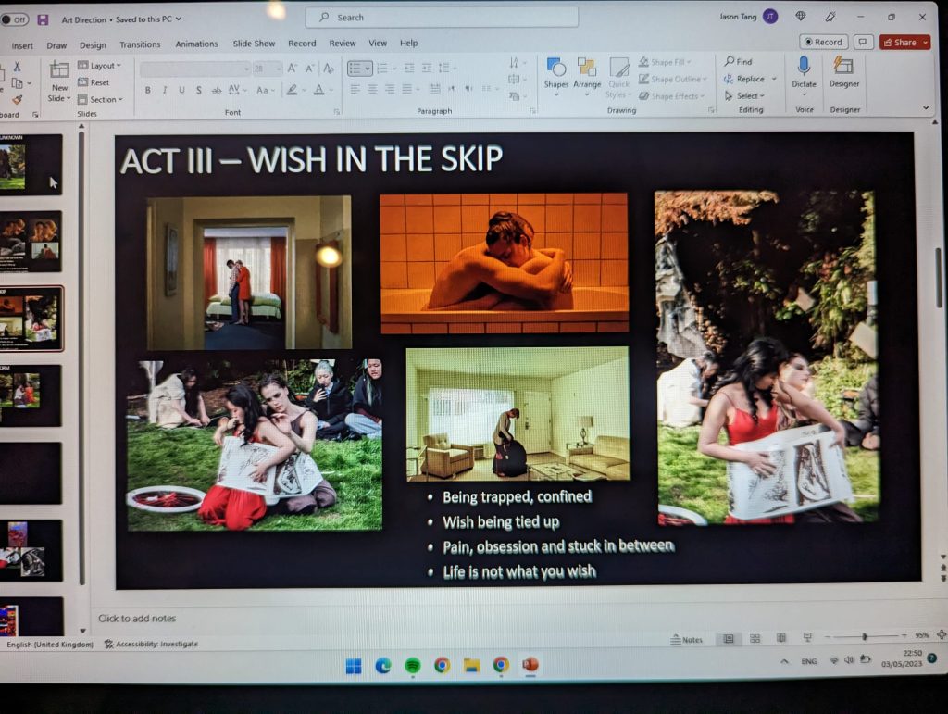This screenshot has height=714, width=948.
Task: Open the Draw tab
Action: 56,45
